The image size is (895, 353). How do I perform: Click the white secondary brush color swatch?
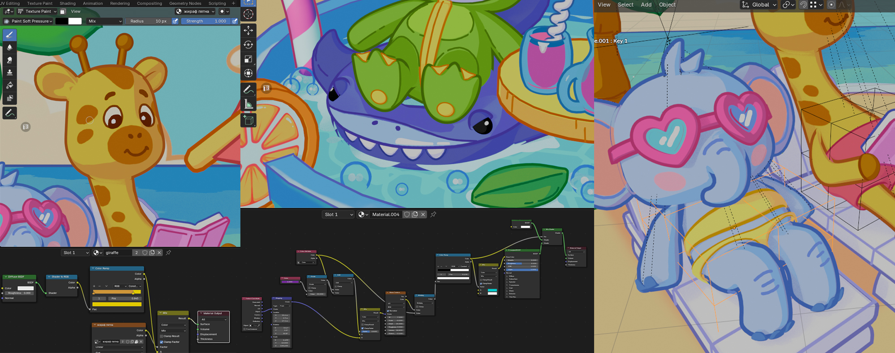coord(75,21)
